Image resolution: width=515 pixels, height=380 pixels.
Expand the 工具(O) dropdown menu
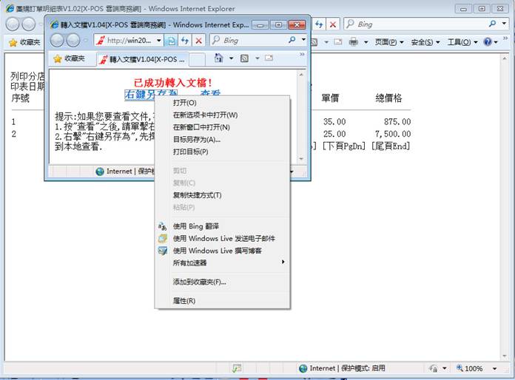[x=463, y=42]
